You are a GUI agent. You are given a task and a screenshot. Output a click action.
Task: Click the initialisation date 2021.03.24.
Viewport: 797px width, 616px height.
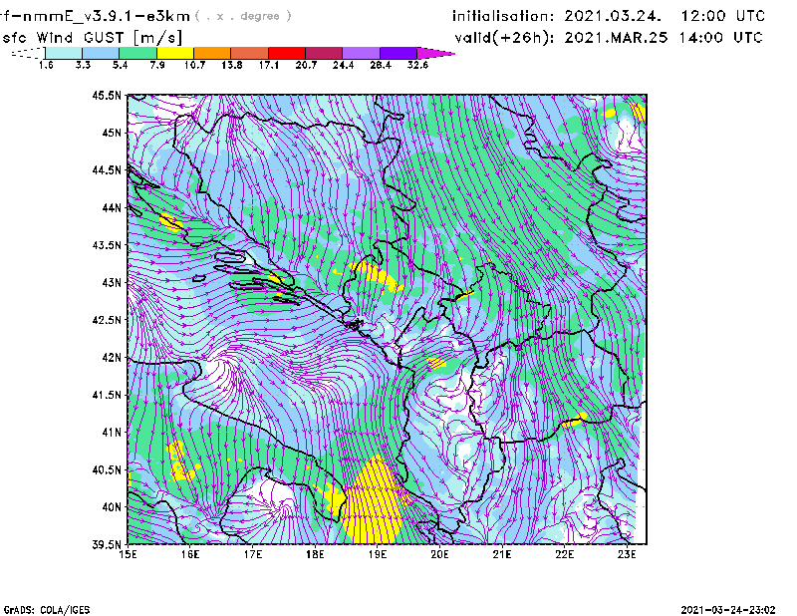pyautogui.click(x=613, y=16)
